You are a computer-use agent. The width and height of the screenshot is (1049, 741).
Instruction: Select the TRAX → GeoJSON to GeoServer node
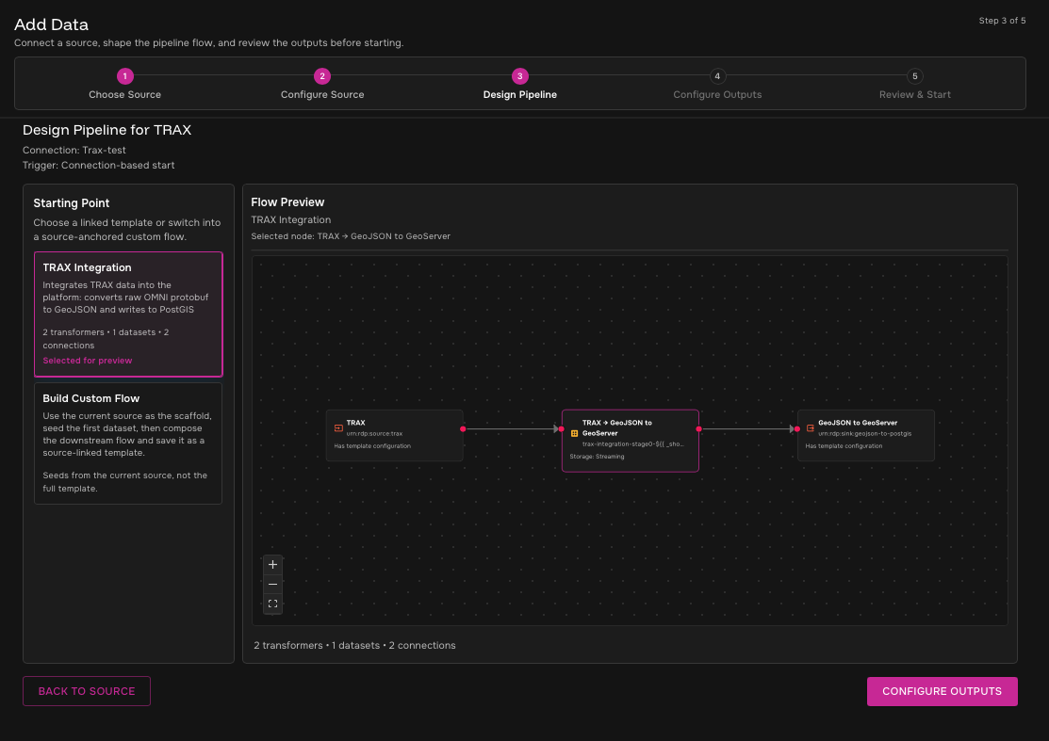(x=631, y=441)
